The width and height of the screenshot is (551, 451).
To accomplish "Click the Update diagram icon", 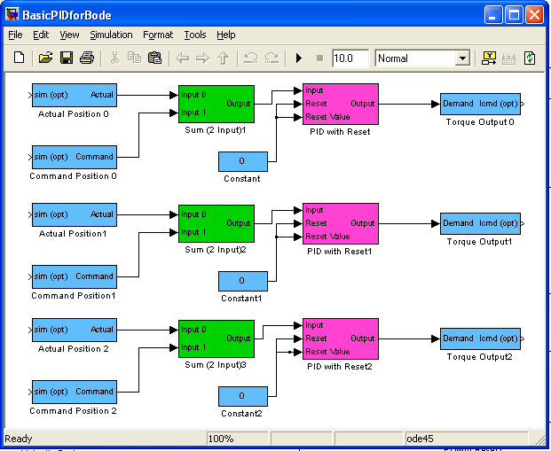I will [530, 58].
